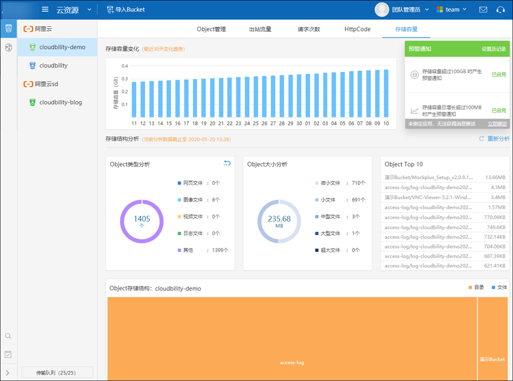
Task: Click the swap icon in Object类型分析 card
Action: (227, 164)
